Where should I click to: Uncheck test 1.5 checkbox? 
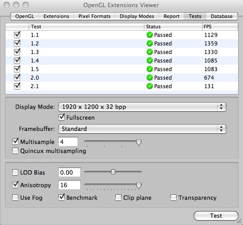pyautogui.click(x=17, y=69)
